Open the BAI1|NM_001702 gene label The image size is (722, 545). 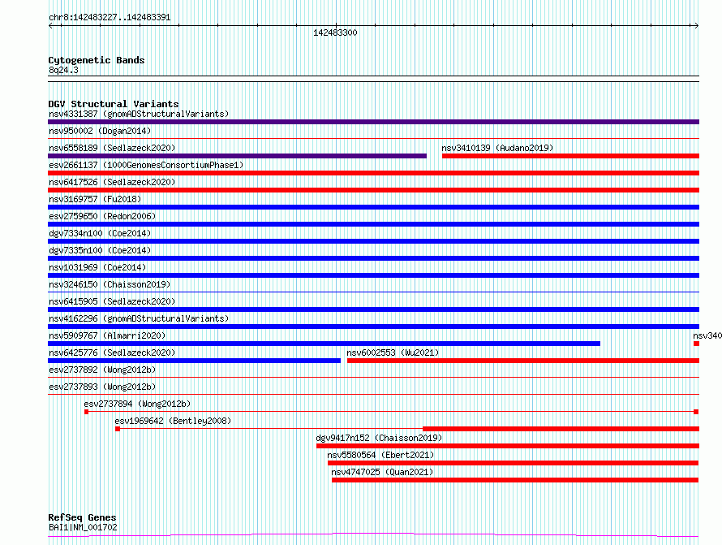coord(83,527)
